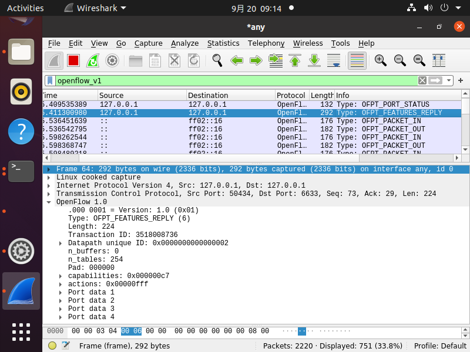Open the Statistics menu
The width and height of the screenshot is (470, 352).
(223, 43)
